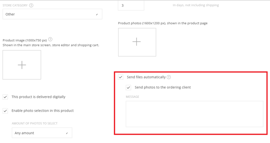
Task: Click the Store Category help question-mark icon
Action: point(31,5)
